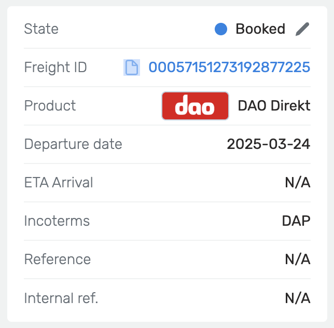Click the ETA Arrival N/A value
This screenshot has height=328, width=334.
coord(298,183)
